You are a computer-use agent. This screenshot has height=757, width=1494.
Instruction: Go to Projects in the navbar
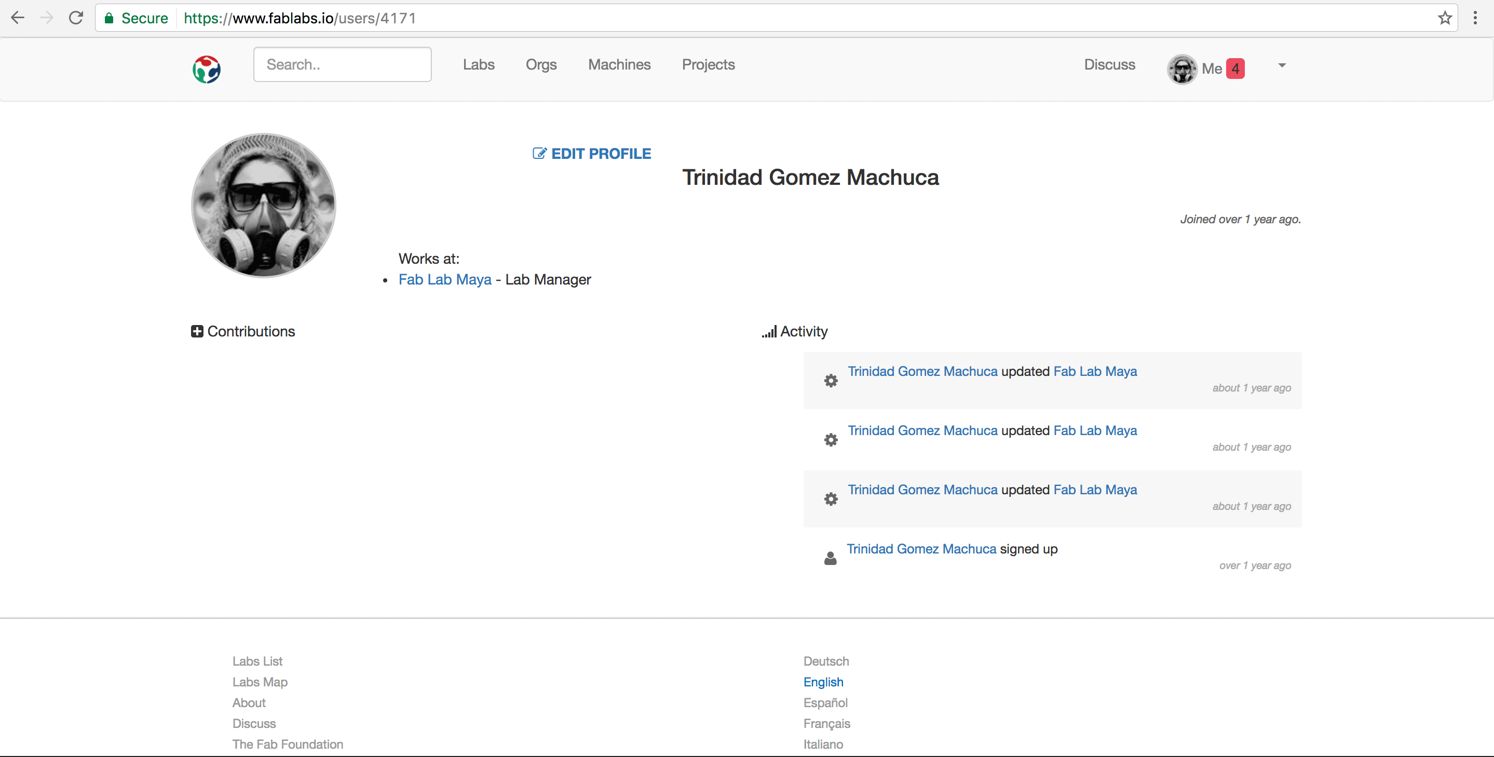(708, 64)
